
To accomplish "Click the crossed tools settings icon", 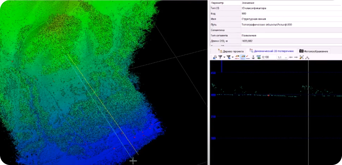I will click(x=302, y=57).
